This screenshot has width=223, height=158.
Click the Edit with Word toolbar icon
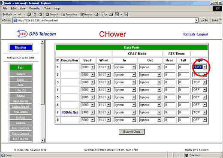(117, 14)
